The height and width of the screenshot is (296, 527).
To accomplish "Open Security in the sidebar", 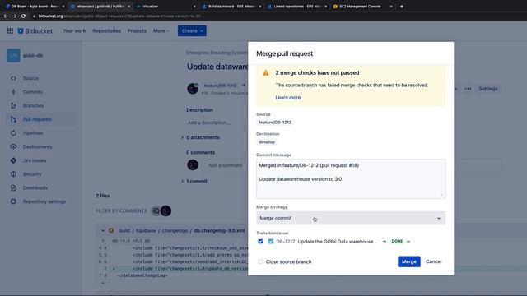I will coord(32,174).
